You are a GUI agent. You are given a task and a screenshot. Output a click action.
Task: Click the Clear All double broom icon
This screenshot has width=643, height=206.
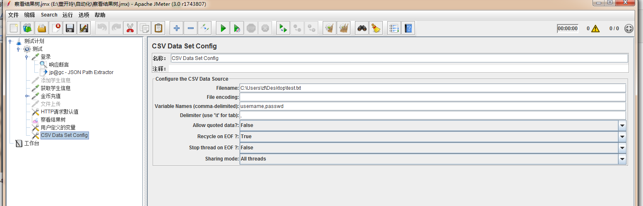343,28
